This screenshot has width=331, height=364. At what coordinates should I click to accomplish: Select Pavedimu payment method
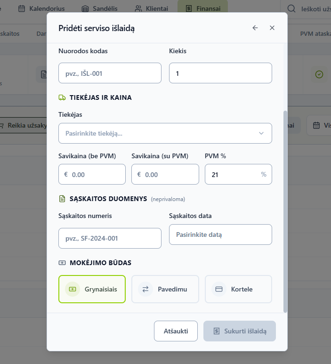165,289
